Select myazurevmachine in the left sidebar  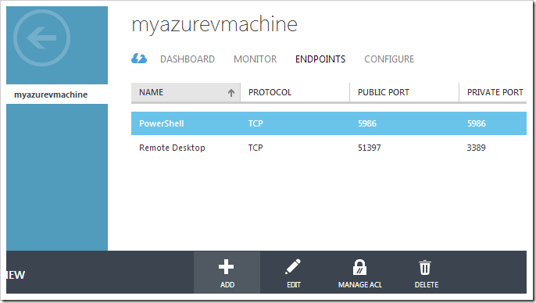coord(51,94)
